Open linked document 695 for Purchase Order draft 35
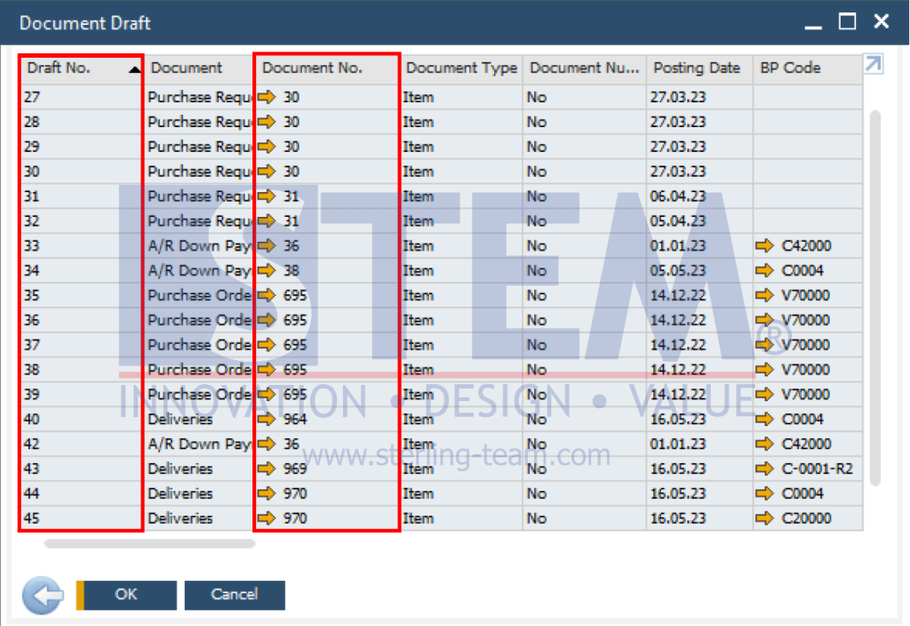The height and width of the screenshot is (626, 910). [275, 295]
